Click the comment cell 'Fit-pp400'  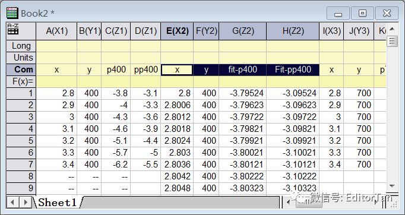click(293, 69)
